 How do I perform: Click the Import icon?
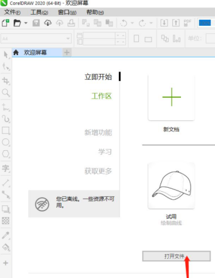tap(164, 23)
